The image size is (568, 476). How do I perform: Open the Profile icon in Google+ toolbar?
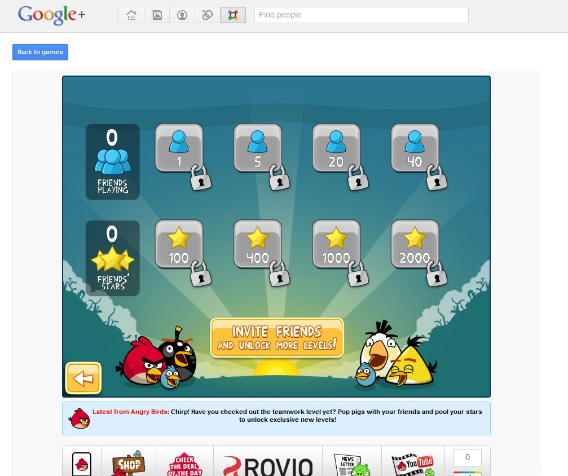tap(182, 15)
